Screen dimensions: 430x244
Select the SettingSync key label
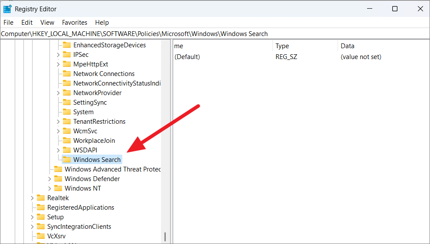pyautogui.click(x=90, y=102)
